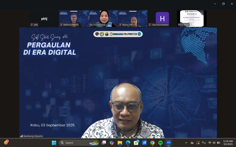Click the Dn. Fia Brillianti video tile
Viewport: 236px width, 147px height.
(103, 18)
